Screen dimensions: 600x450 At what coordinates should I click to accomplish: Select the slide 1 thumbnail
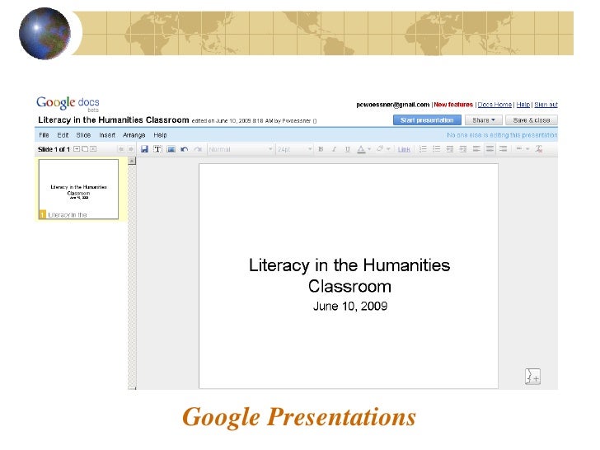78,190
